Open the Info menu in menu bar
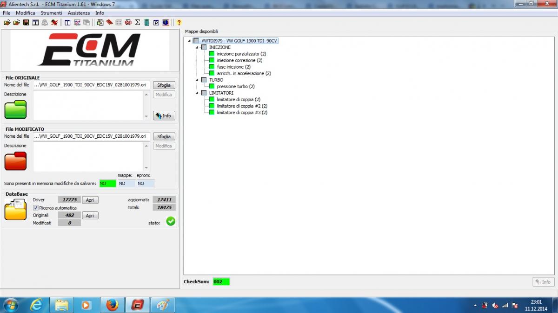558x313 pixels. click(x=100, y=13)
